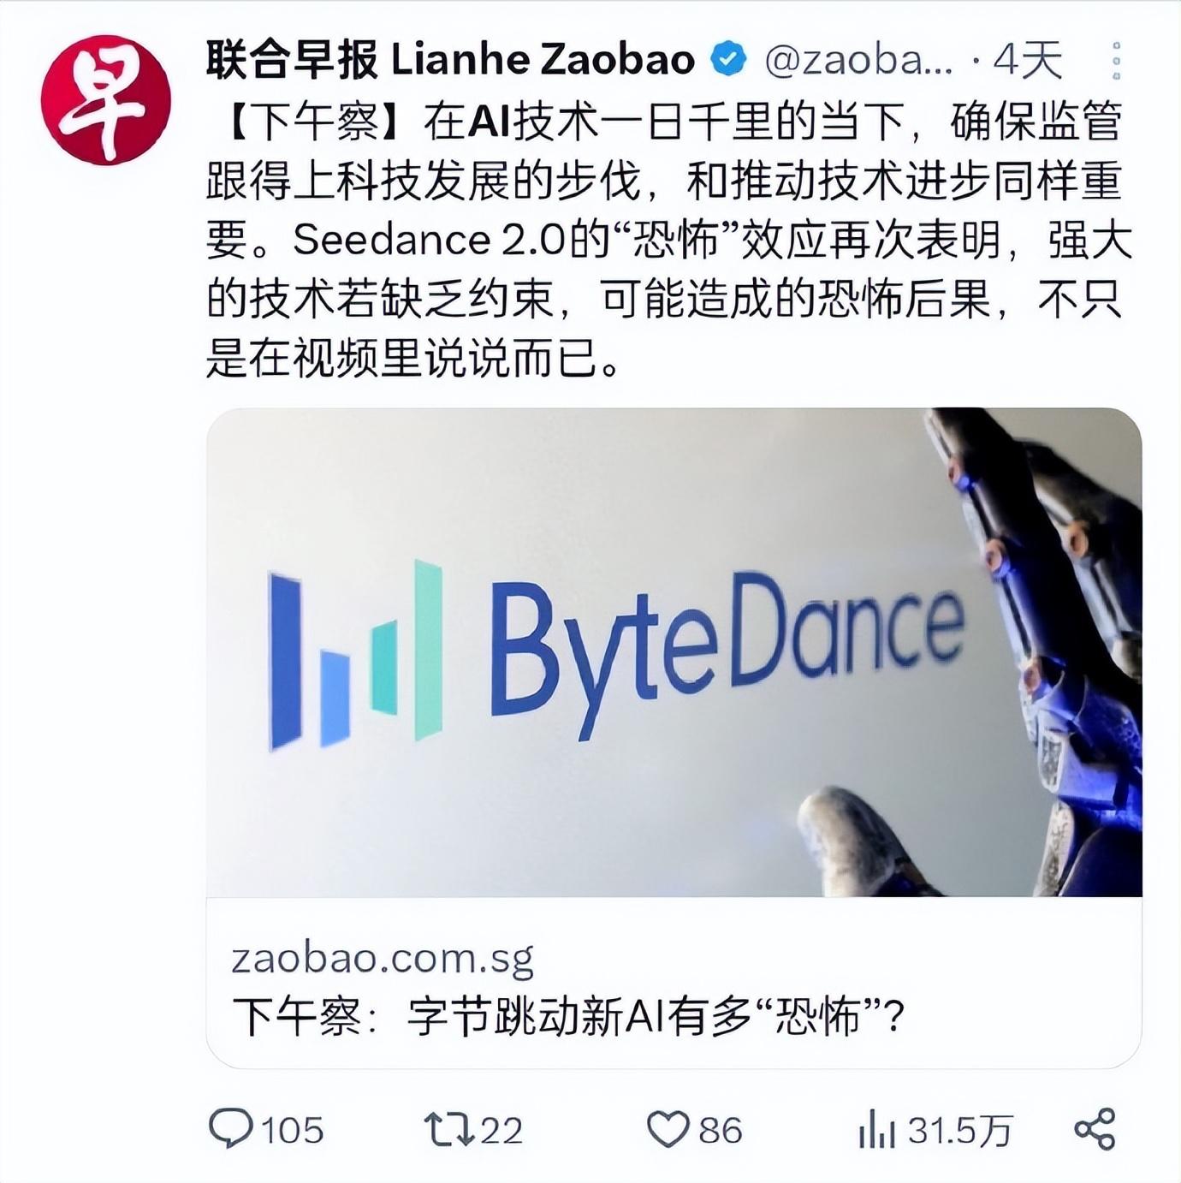Click the 86 likes count
The image size is (1181, 1183).
[720, 1130]
